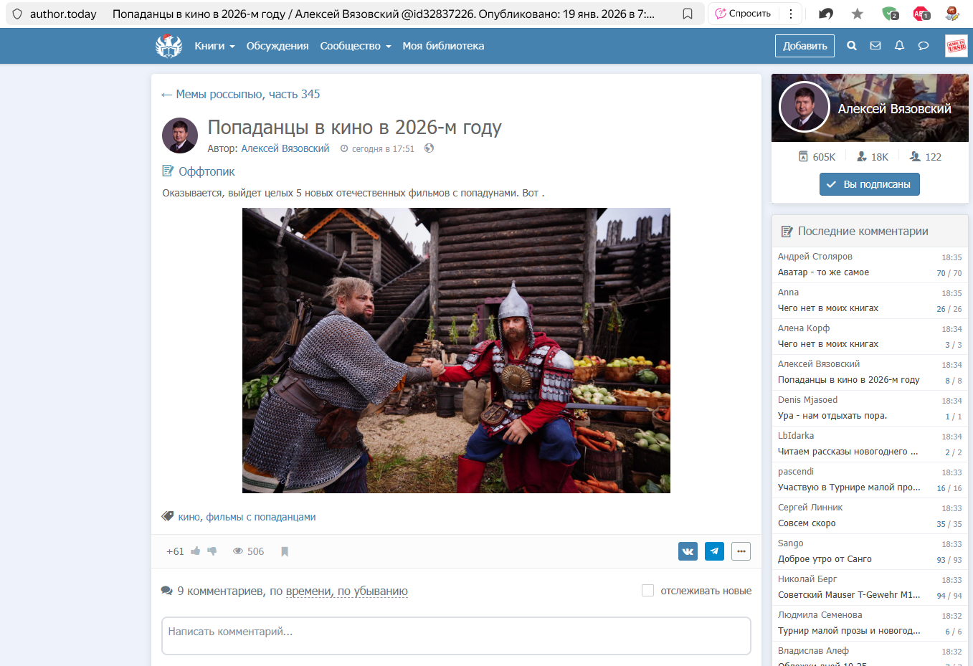Open the chat speech-bubble icon in header
Image resolution: width=973 pixels, height=666 pixels.
[x=924, y=46]
